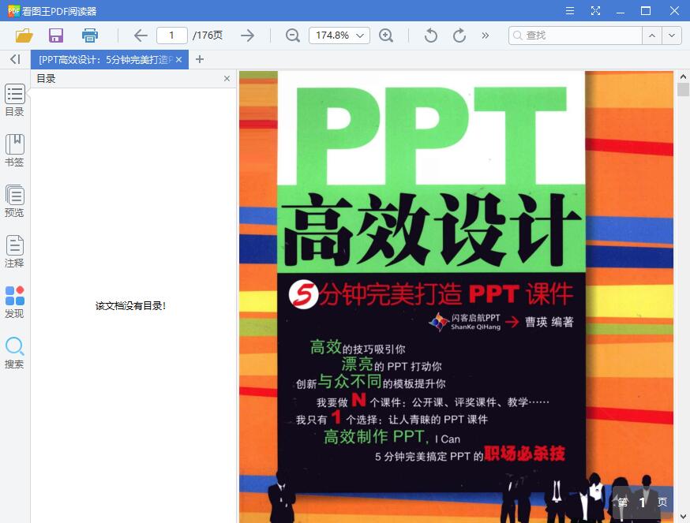Image resolution: width=690 pixels, height=523 pixels.
Task: Close the 目录 panel
Action: coord(227,78)
